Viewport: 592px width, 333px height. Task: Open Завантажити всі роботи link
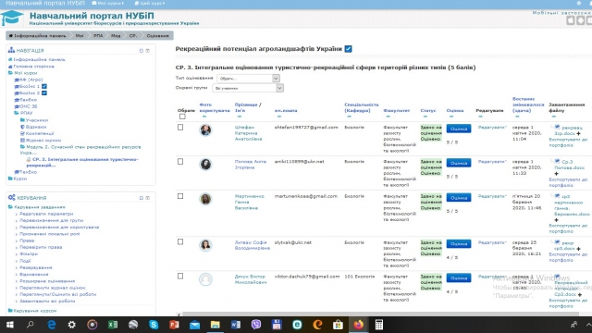pyautogui.click(x=47, y=301)
